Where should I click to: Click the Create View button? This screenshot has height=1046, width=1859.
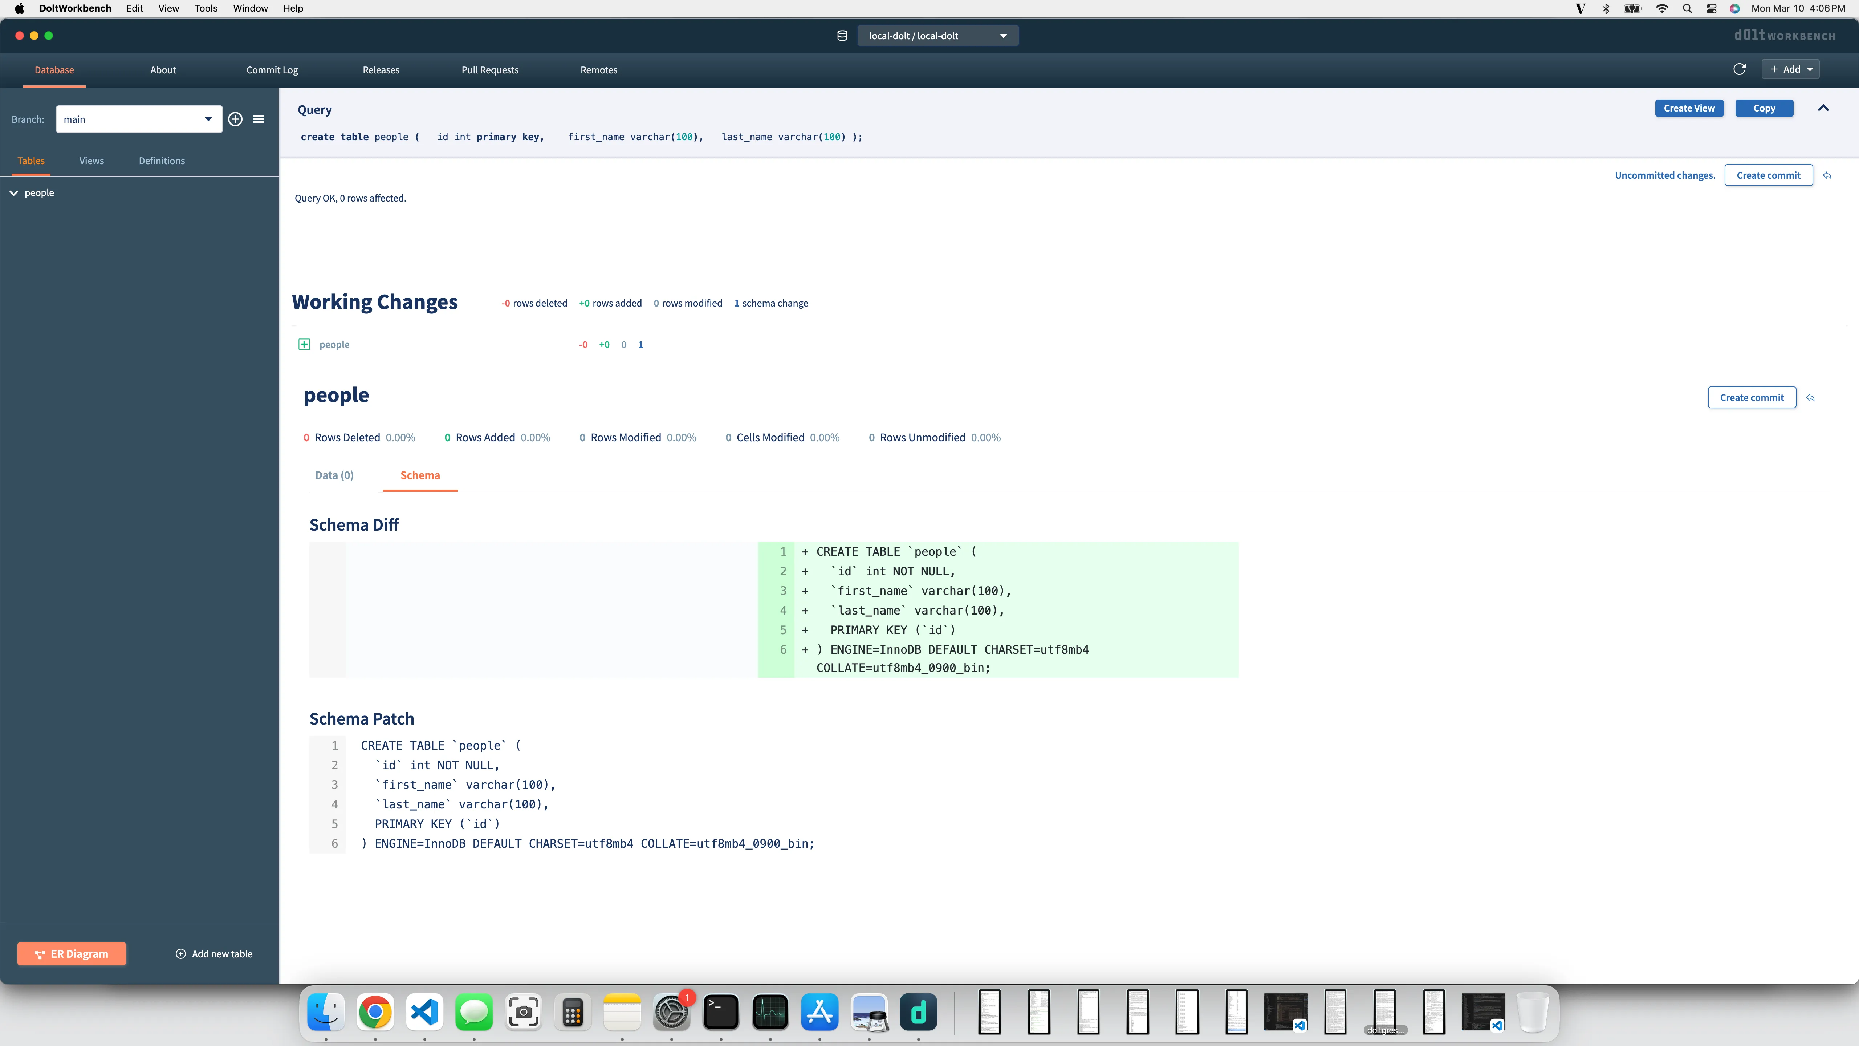(1689, 108)
